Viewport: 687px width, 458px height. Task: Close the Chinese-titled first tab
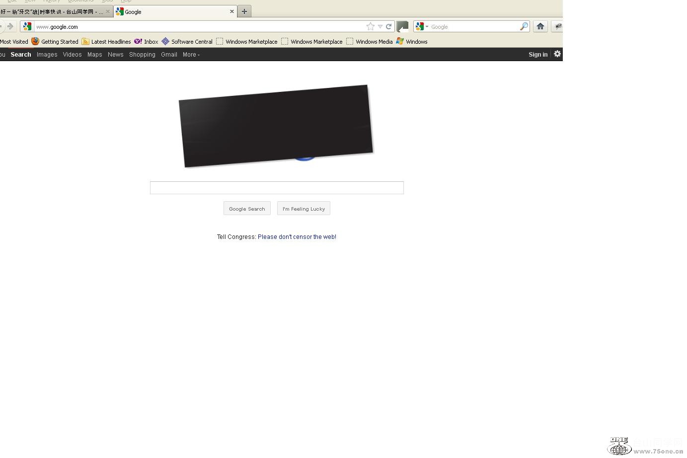tap(108, 11)
